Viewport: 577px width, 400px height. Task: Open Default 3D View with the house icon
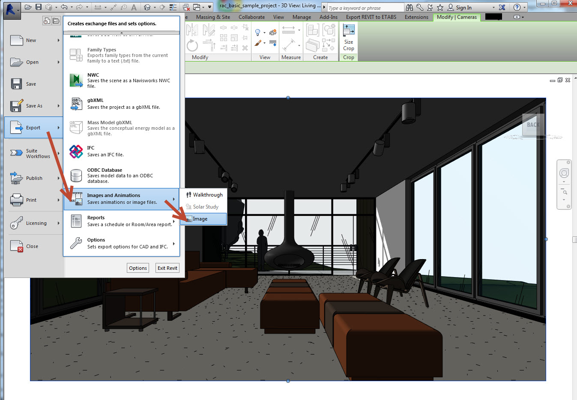[x=147, y=7]
